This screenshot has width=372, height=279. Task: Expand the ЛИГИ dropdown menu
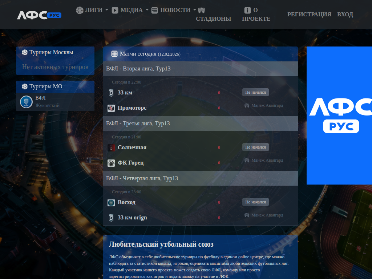[x=92, y=10]
